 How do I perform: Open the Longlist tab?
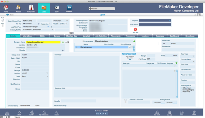pos(86,36)
